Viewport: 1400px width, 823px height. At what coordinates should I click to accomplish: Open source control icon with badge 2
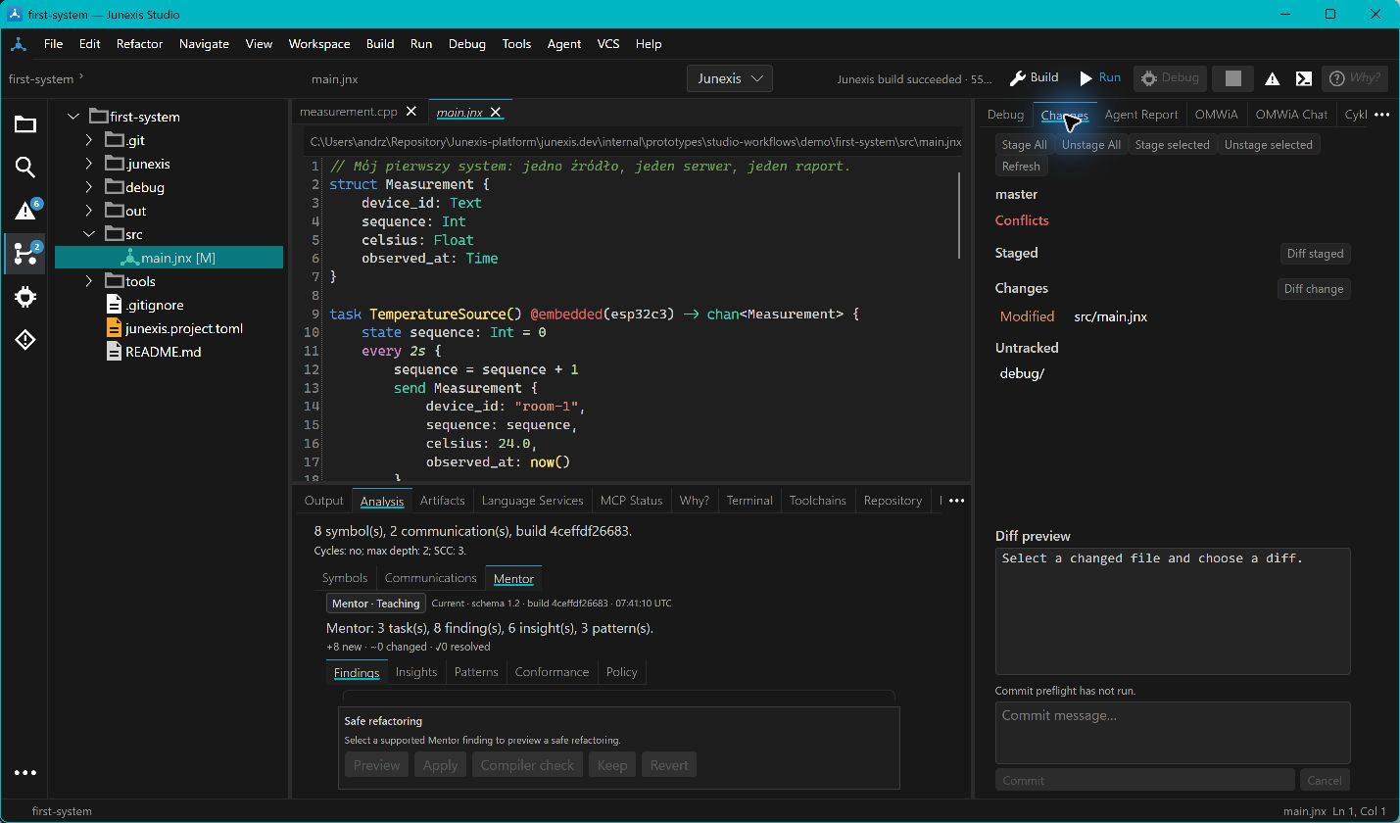pos(25,253)
